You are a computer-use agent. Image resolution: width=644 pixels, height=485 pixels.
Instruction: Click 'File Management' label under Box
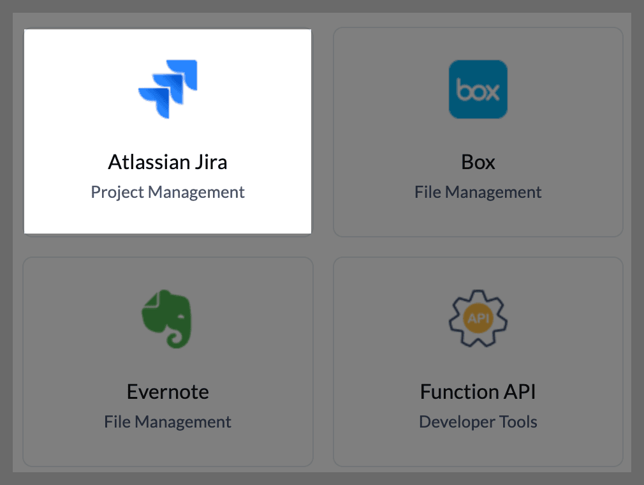point(478,192)
